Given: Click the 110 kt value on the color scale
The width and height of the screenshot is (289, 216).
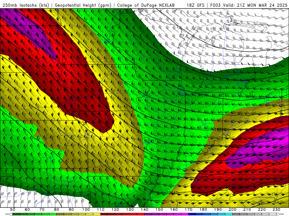Looking at the screenshot, I should pos(101,210).
